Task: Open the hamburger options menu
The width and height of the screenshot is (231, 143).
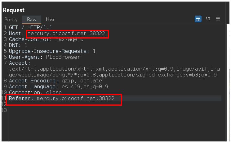Action: [218, 19]
